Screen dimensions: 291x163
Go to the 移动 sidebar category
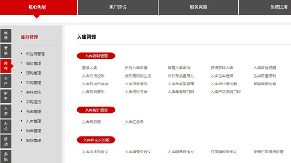coord(6,141)
